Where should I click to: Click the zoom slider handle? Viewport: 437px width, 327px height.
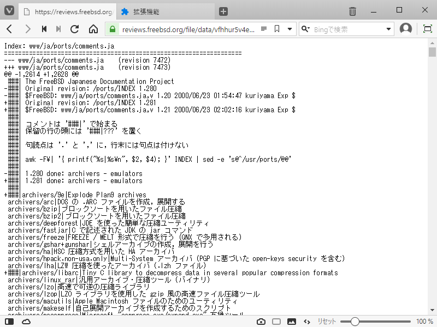coord(355,322)
